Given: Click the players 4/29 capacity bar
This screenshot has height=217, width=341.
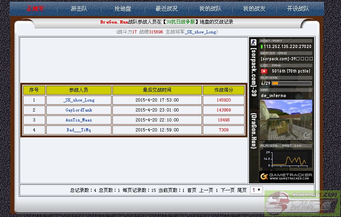Looking at the screenshot, I should point(291,84).
